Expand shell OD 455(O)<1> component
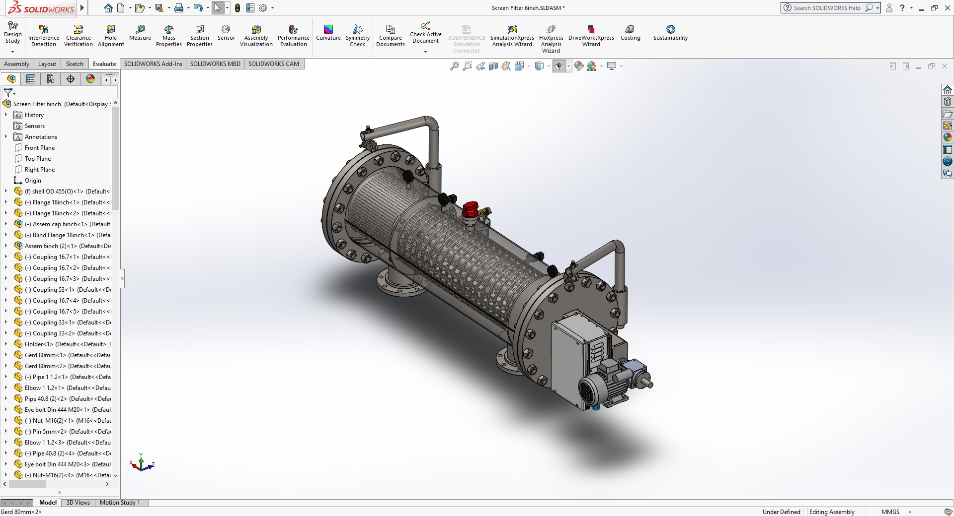 tap(6, 192)
